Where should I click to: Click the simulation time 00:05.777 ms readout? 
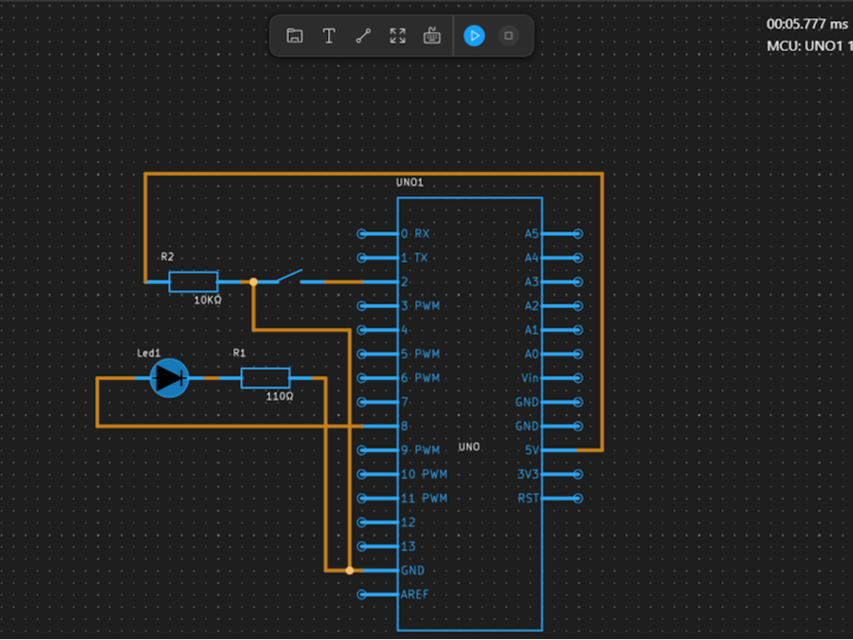pyautogui.click(x=808, y=24)
